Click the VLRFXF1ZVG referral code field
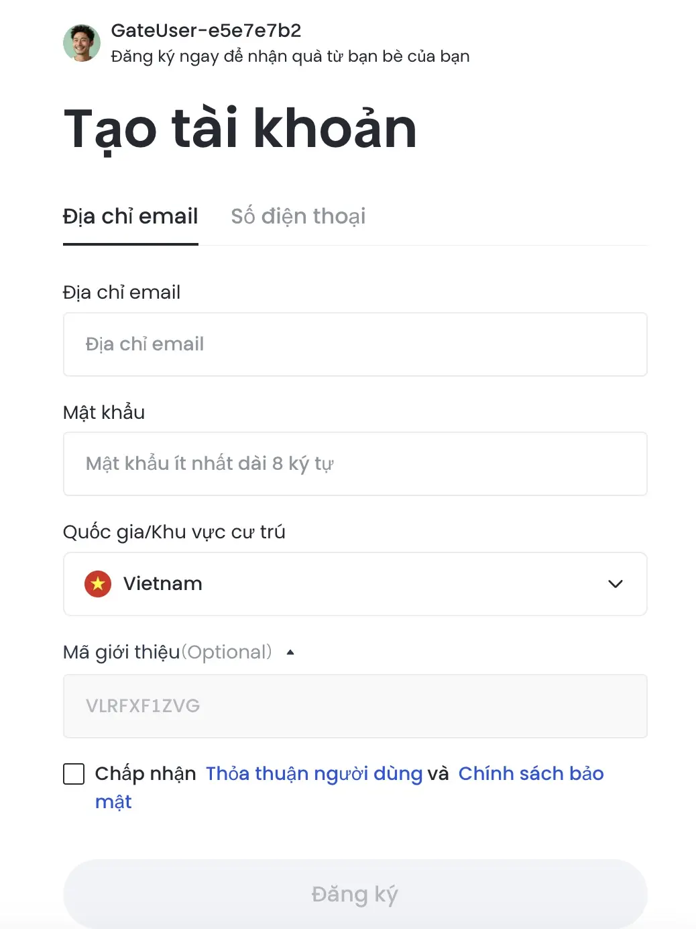The height and width of the screenshot is (929, 696). (x=355, y=706)
